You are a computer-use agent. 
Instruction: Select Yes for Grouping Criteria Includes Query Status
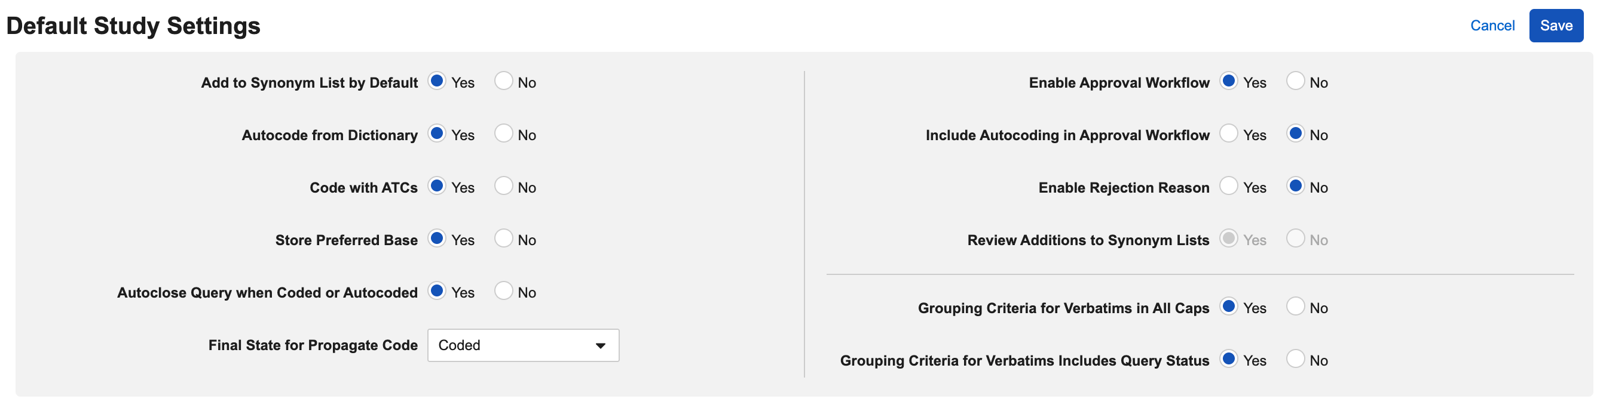click(1228, 359)
